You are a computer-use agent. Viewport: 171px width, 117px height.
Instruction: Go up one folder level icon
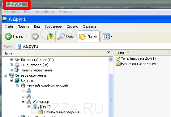click(x=50, y=36)
